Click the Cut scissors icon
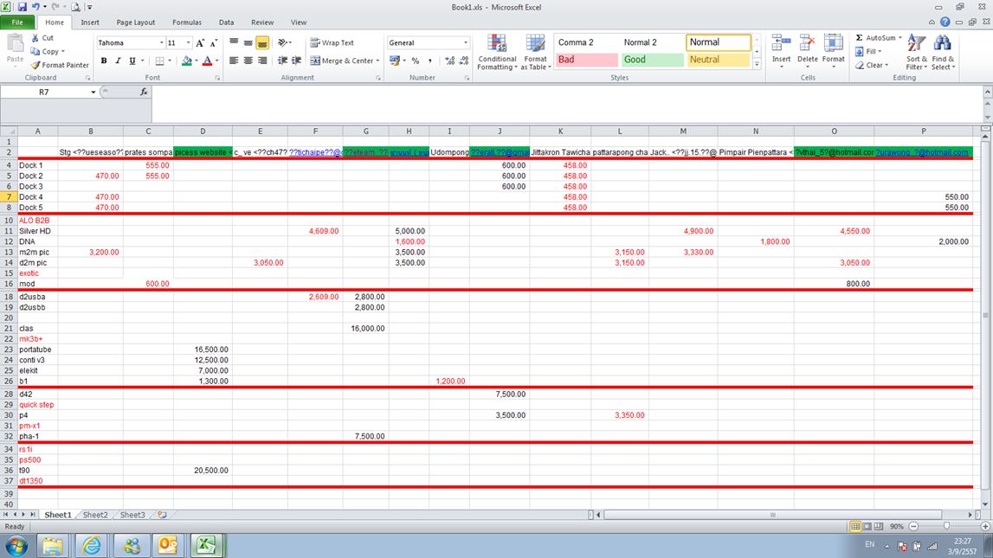 point(35,38)
